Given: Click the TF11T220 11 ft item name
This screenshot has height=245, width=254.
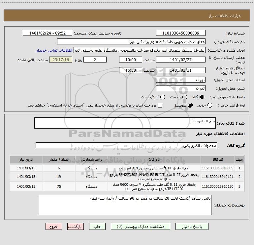Looking at the screenshot, I should coord(154,186).
